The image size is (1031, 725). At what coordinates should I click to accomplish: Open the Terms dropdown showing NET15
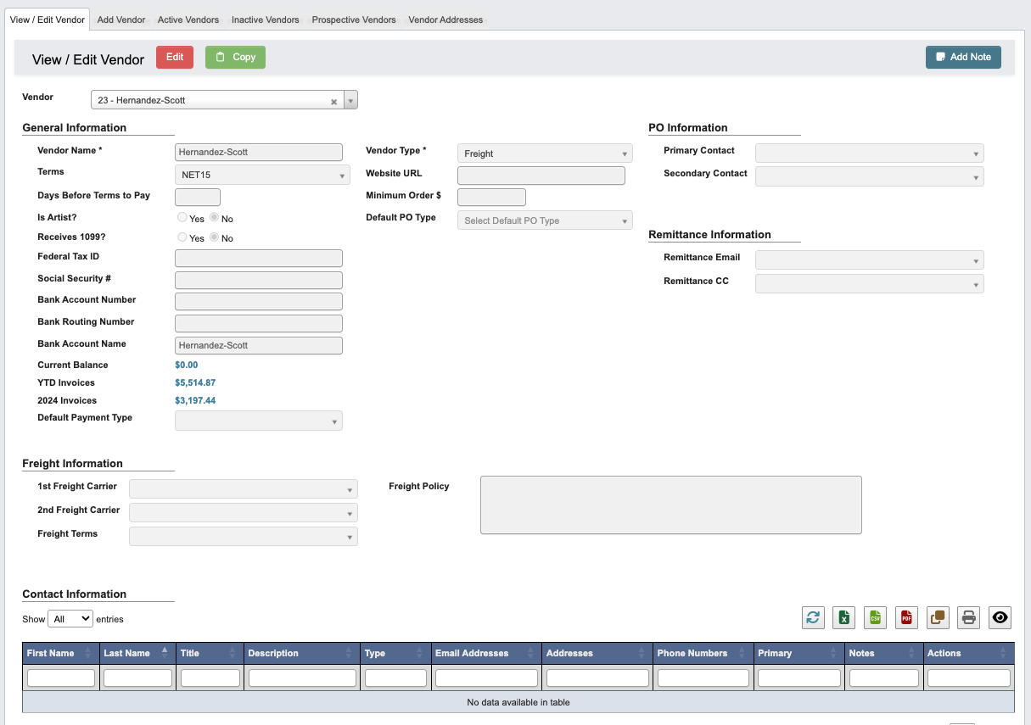click(262, 175)
